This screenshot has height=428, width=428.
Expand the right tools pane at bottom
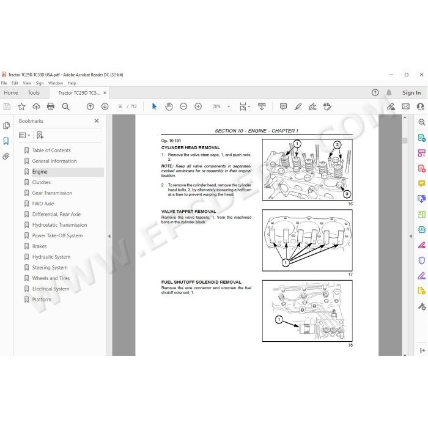point(422,350)
